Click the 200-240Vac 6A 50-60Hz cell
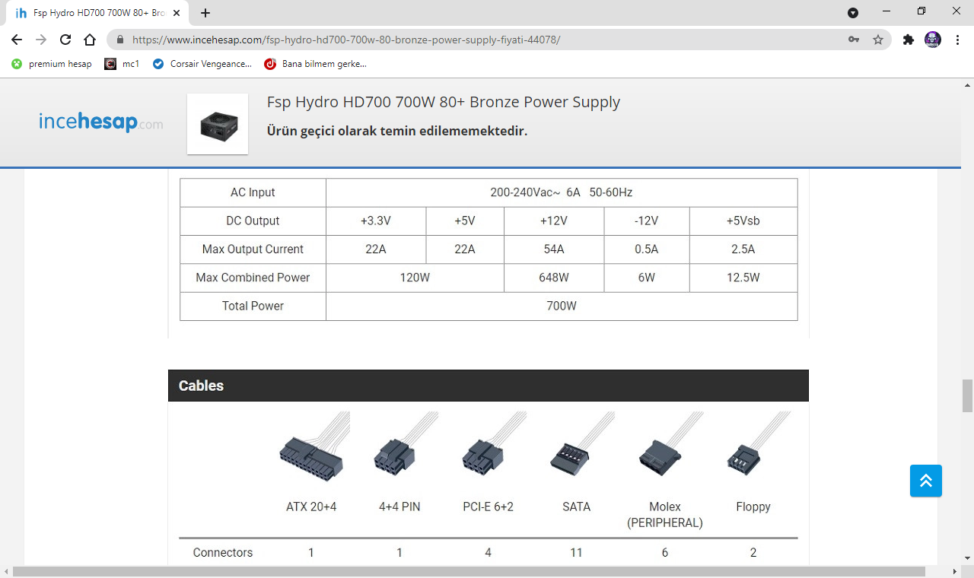974x578 pixels. pos(562,192)
